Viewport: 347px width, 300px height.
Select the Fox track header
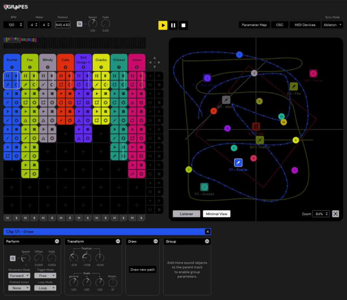pyautogui.click(x=30, y=62)
